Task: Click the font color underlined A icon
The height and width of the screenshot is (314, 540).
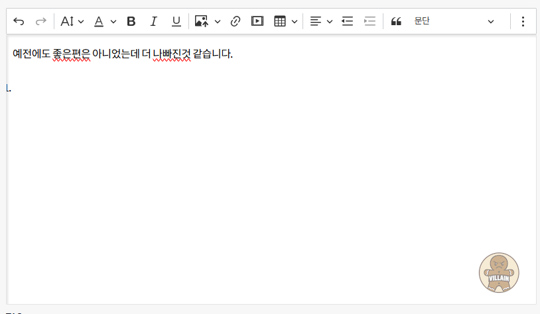Action: click(x=99, y=22)
